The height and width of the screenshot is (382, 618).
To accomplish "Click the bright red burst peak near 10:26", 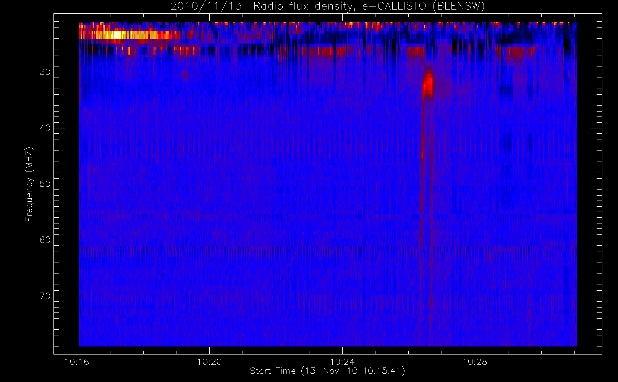I will pyautogui.click(x=428, y=84).
